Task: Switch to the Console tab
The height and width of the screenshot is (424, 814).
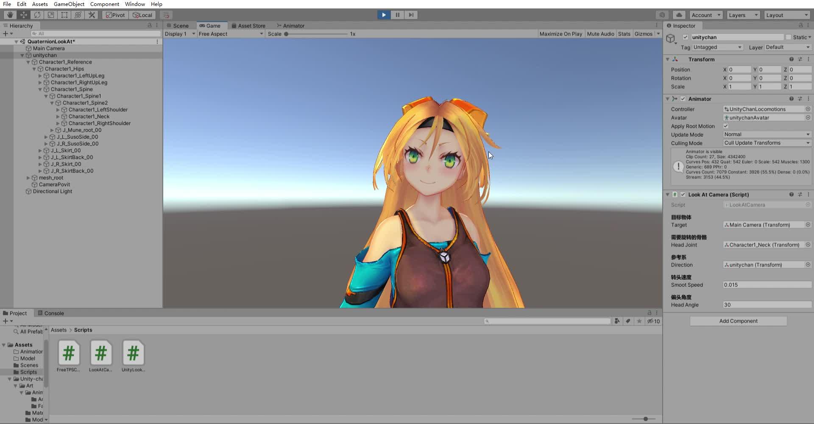Action: [51, 313]
